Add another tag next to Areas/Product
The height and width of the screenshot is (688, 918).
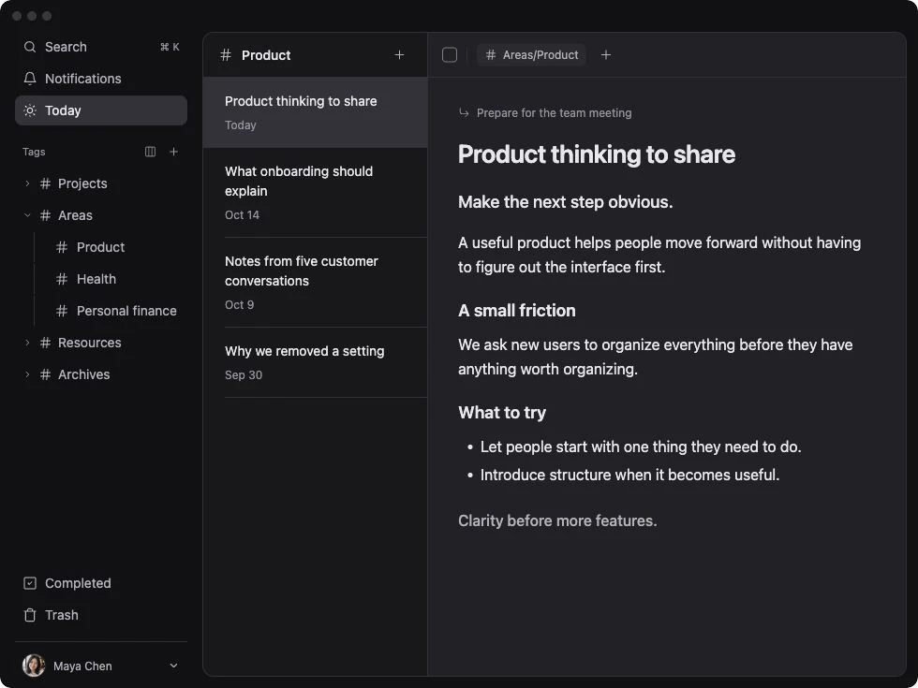(x=606, y=54)
